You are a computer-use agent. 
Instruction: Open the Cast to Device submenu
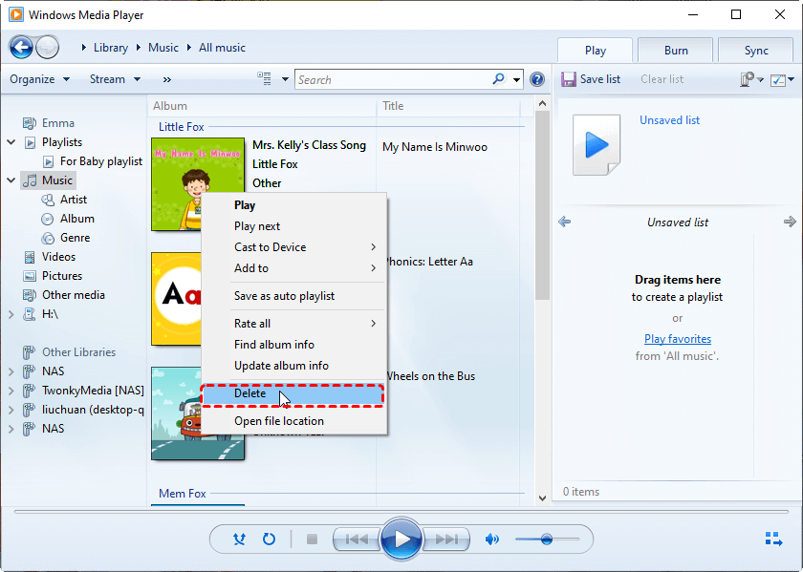[293, 247]
